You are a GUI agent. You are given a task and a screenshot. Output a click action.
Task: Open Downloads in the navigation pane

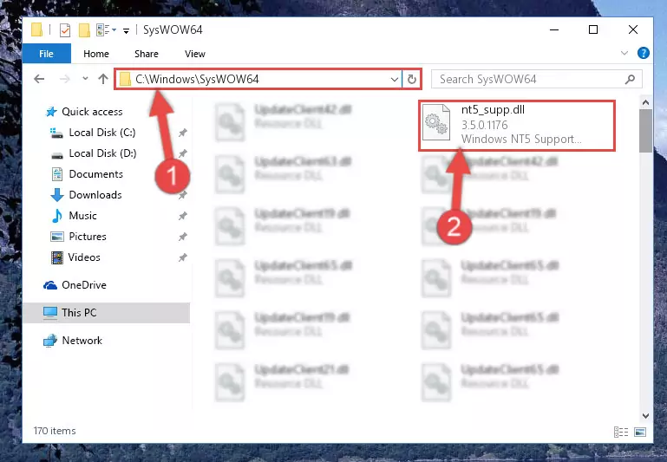pos(95,195)
